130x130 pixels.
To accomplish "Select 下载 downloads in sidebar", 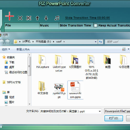I will point(10,62).
